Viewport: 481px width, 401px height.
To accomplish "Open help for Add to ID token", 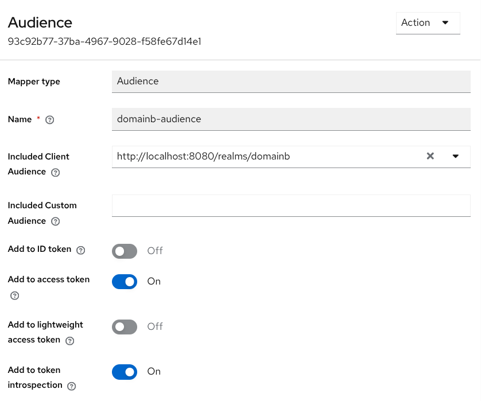I will point(80,250).
